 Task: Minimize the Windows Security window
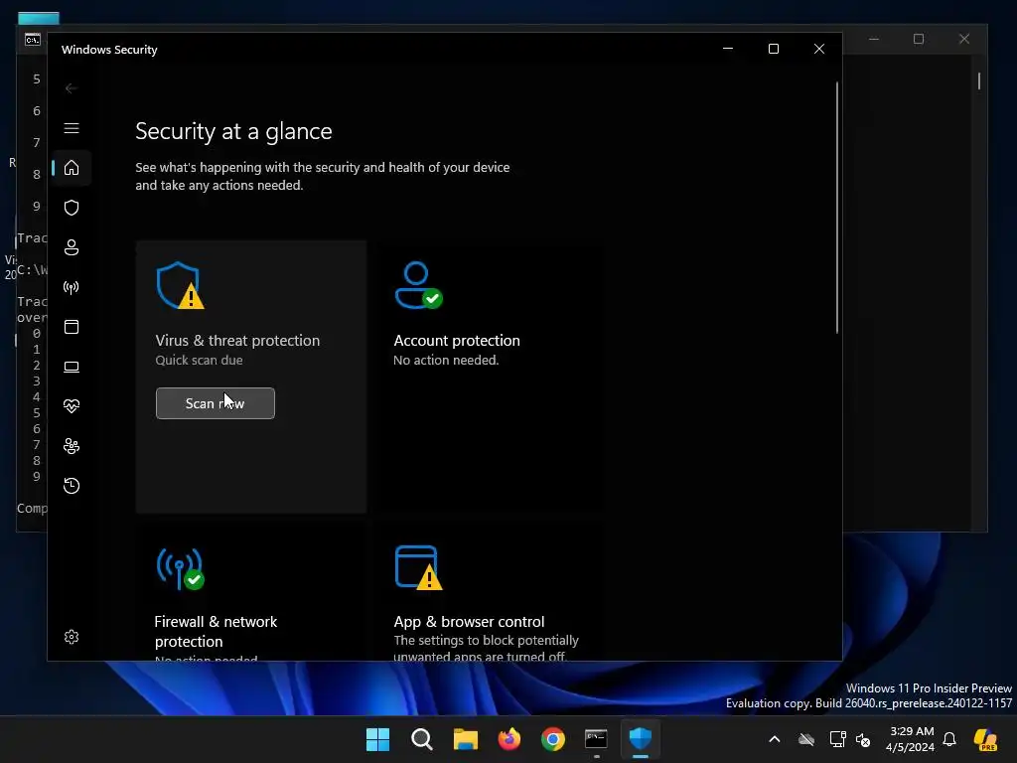click(x=728, y=49)
